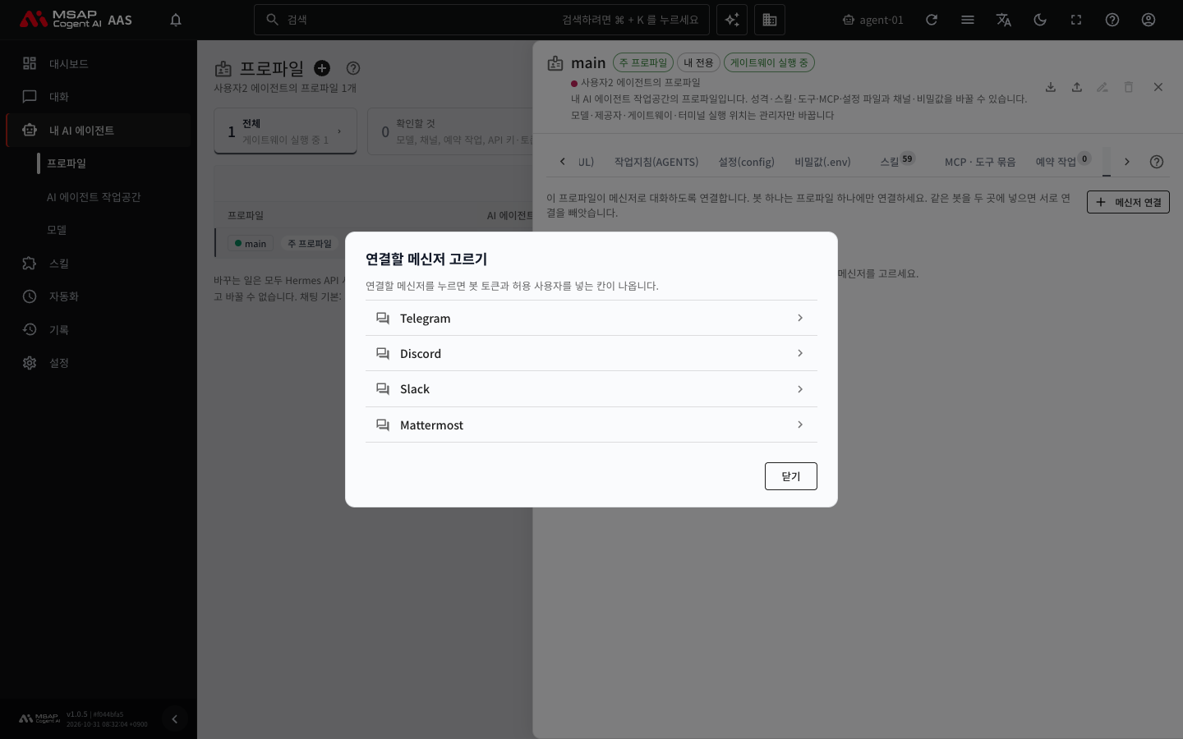Open the hamburger menu icon in top bar

968,20
